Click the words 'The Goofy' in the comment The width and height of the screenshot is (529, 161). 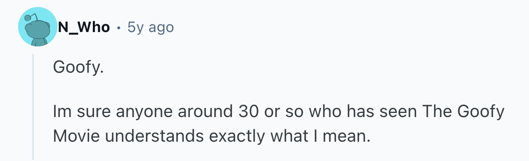462,112
